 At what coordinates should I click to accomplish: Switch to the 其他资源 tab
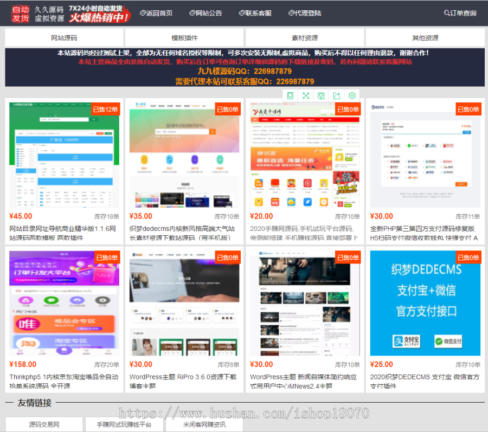coord(427,38)
